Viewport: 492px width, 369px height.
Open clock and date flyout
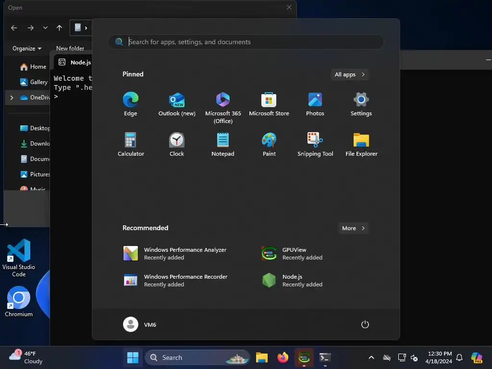pyautogui.click(x=439, y=357)
